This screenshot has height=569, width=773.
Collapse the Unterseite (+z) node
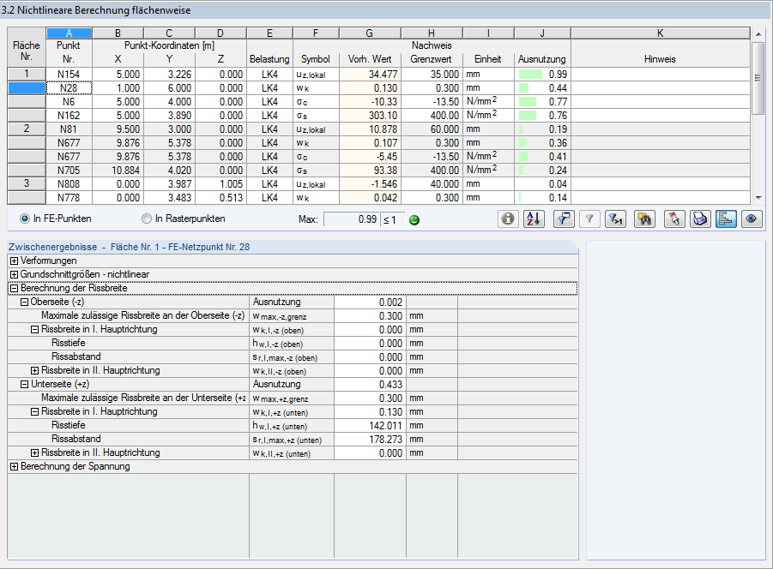pyautogui.click(x=24, y=385)
